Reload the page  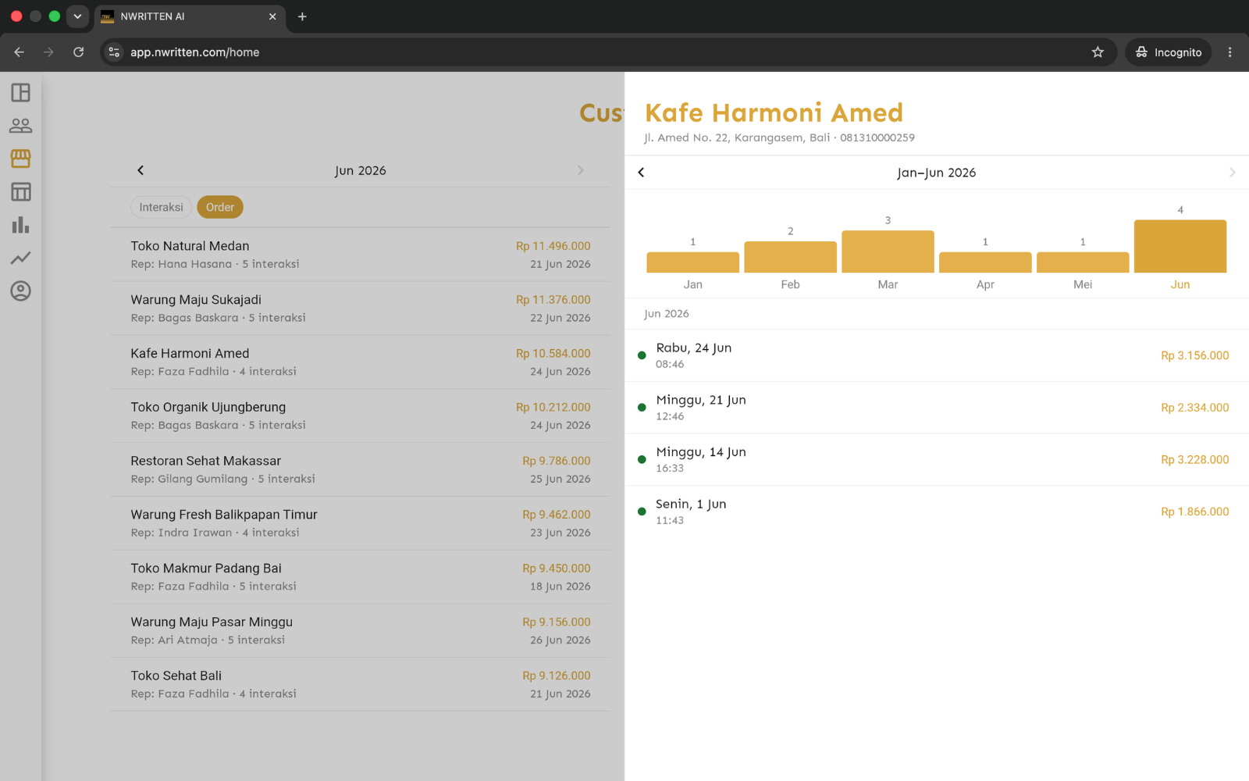pyautogui.click(x=79, y=52)
